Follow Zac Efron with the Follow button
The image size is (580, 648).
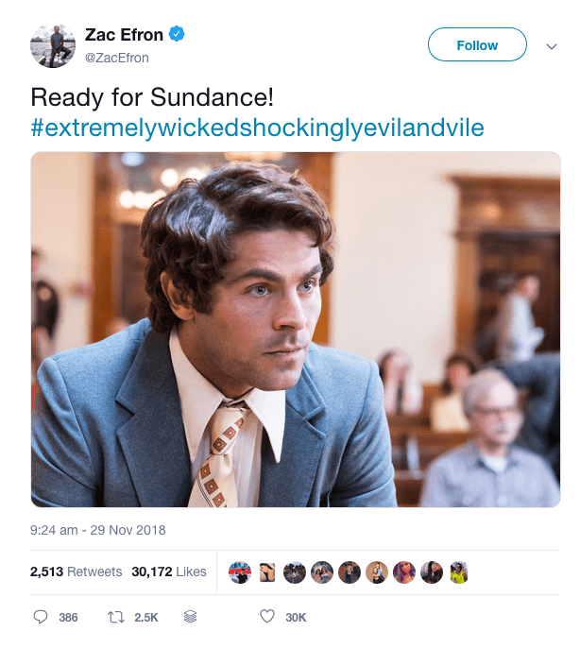tap(477, 45)
